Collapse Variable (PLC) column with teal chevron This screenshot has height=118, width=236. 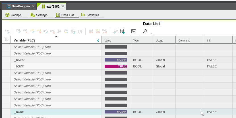98,40
